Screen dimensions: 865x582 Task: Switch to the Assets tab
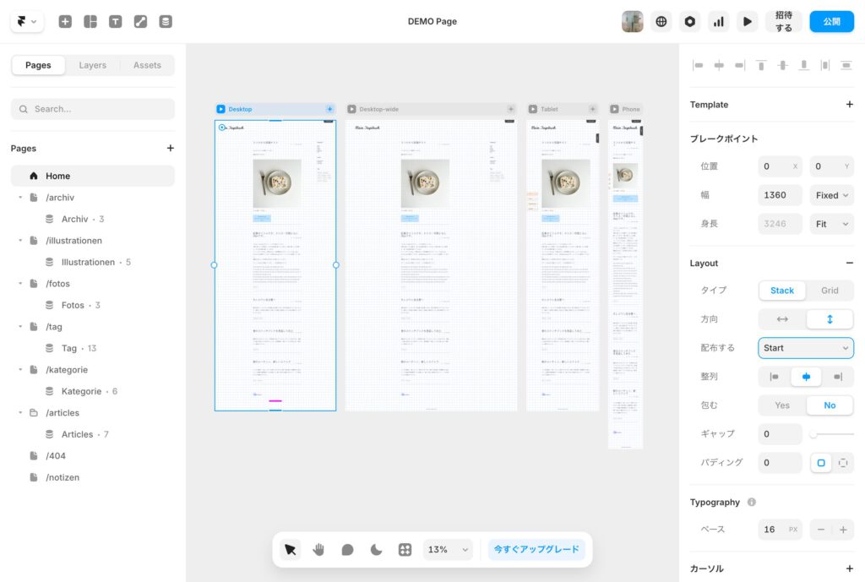tap(147, 65)
